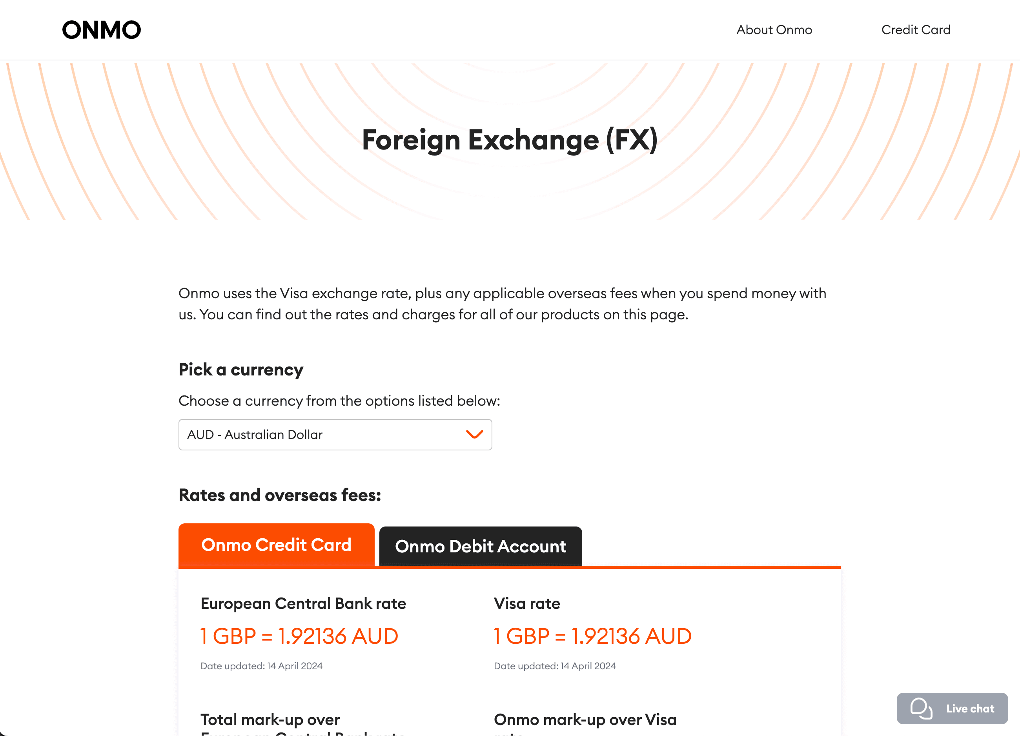The height and width of the screenshot is (736, 1020).
Task: Click the Rates and overseas fees heading
Action: 280,495
